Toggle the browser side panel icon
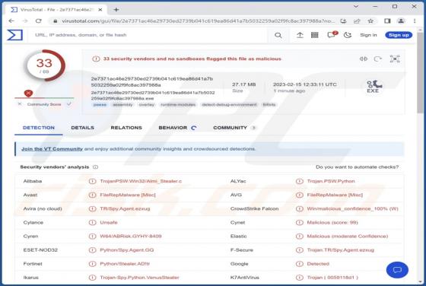 click(x=387, y=21)
